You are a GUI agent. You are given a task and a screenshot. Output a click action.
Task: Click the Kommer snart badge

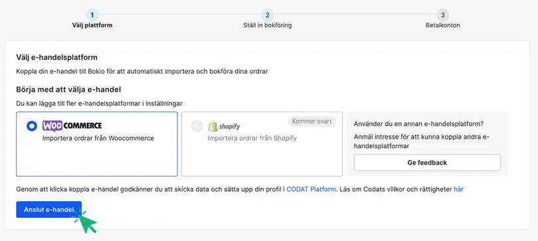click(x=312, y=121)
